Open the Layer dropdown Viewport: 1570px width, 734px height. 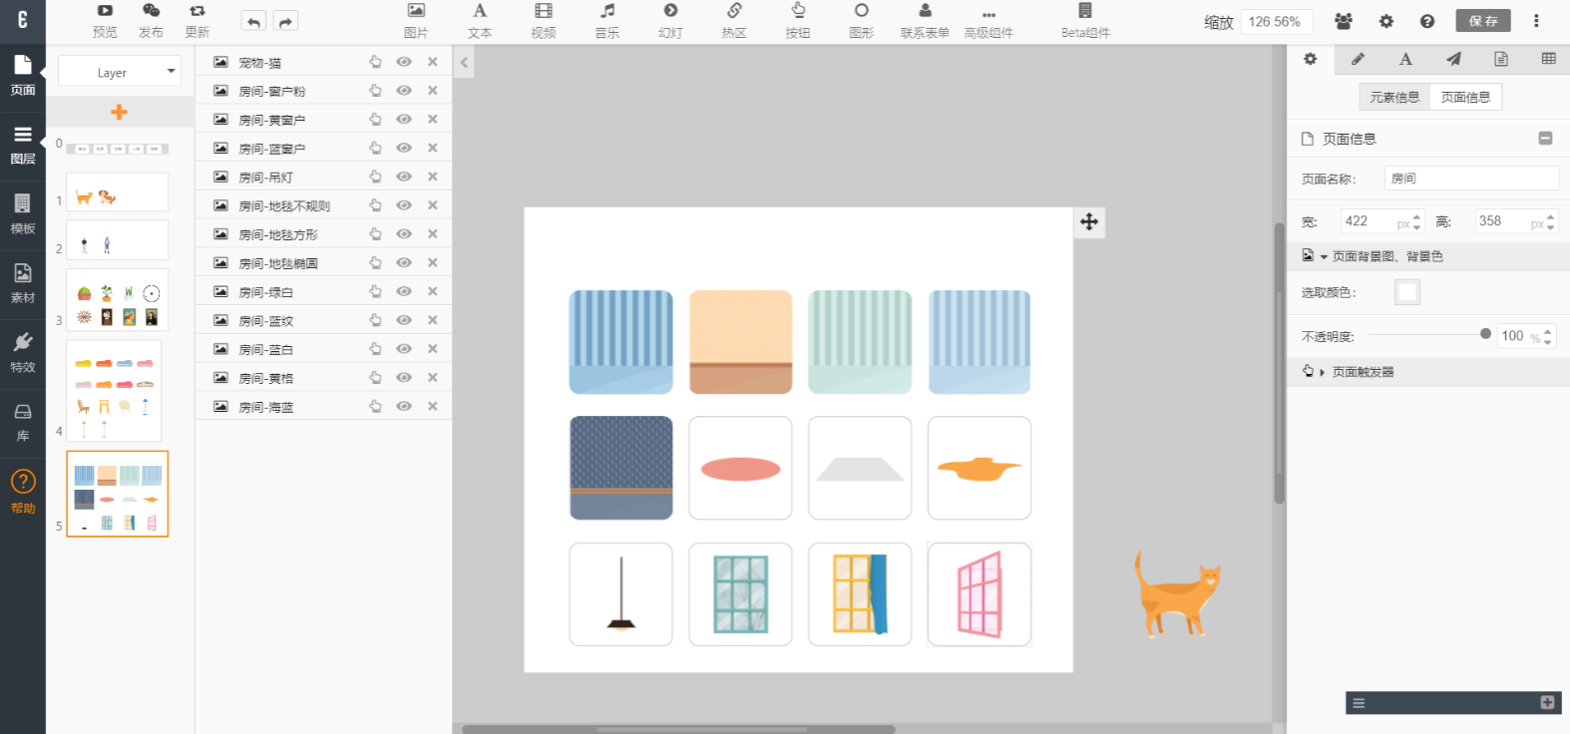point(119,72)
